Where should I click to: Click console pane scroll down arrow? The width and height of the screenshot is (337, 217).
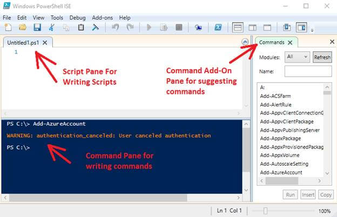point(246,190)
